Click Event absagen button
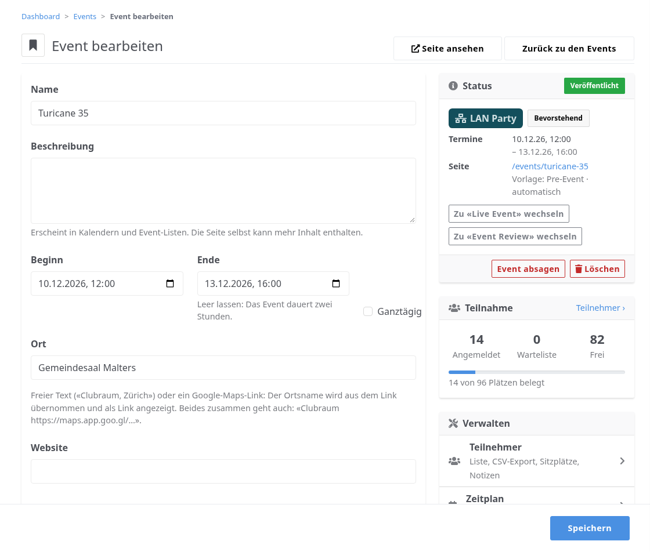The height and width of the screenshot is (552, 650). [528, 269]
